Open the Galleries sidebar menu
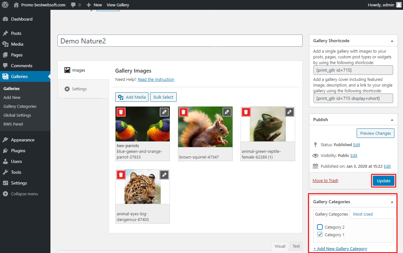403x253 pixels. click(x=25, y=76)
